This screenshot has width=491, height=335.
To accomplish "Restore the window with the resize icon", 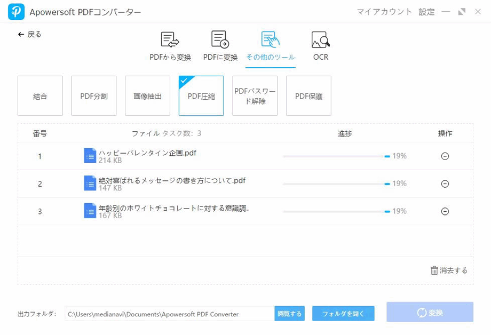I will (462, 12).
